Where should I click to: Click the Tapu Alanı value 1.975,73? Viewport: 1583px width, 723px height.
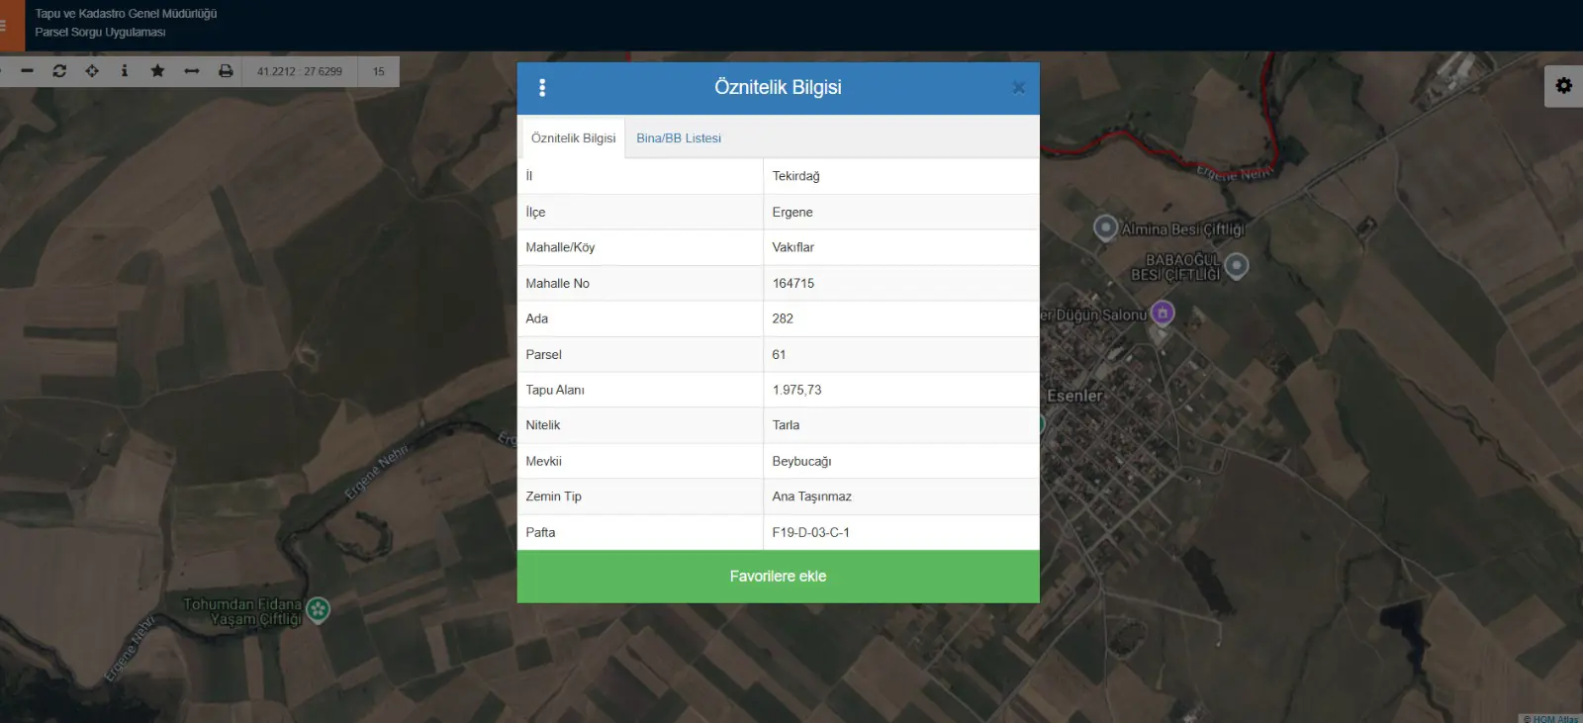tap(797, 390)
